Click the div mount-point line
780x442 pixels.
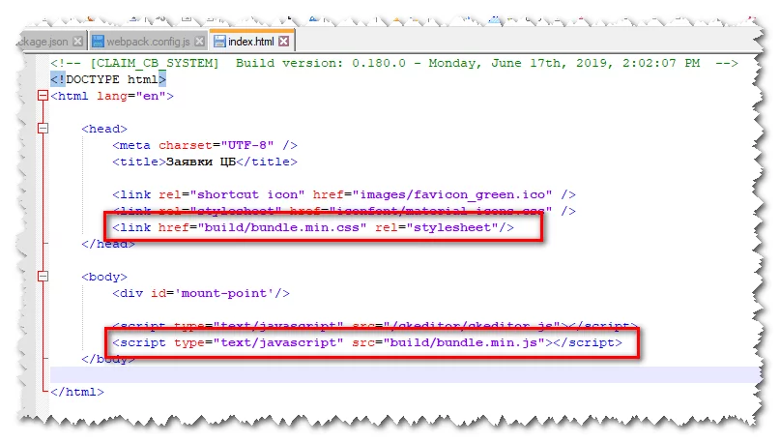[201, 293]
